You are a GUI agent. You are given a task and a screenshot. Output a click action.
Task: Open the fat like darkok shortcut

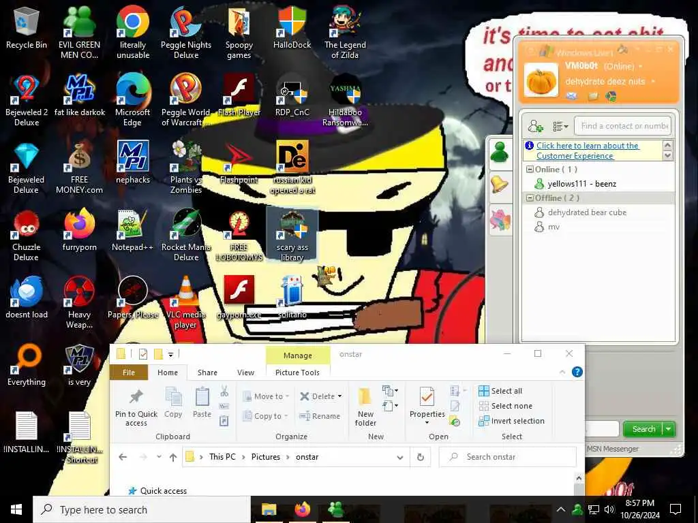79,95
